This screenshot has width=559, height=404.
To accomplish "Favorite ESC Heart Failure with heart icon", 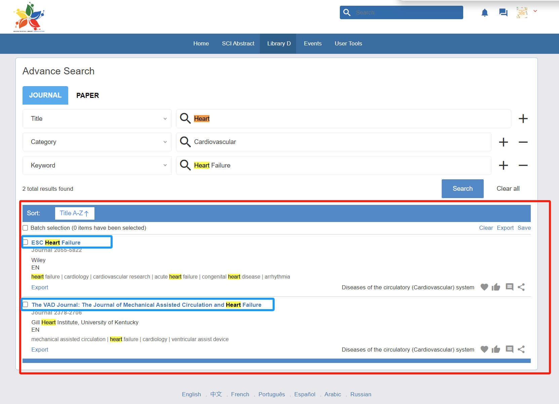I will (484, 287).
